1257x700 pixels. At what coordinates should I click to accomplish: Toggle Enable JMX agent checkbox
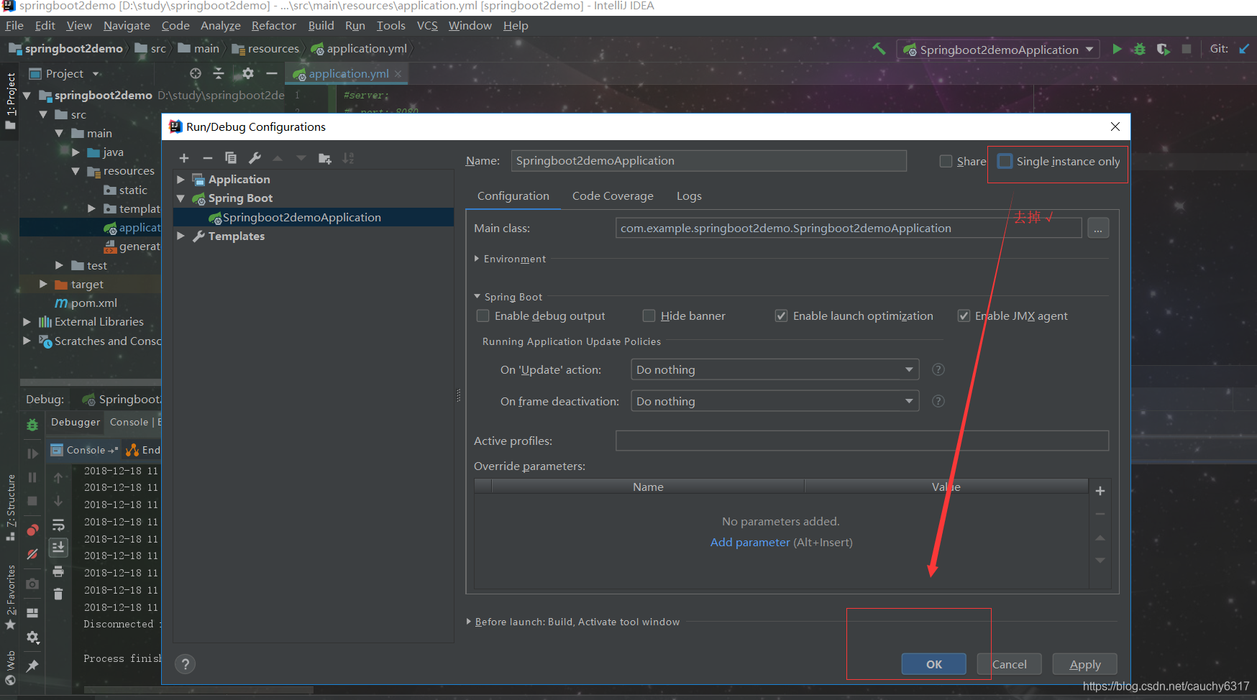[x=964, y=316]
